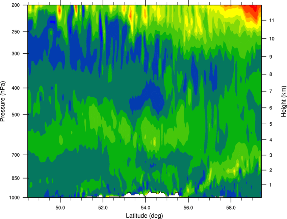Click the 54.0 latitude tick label

tap(146, 208)
